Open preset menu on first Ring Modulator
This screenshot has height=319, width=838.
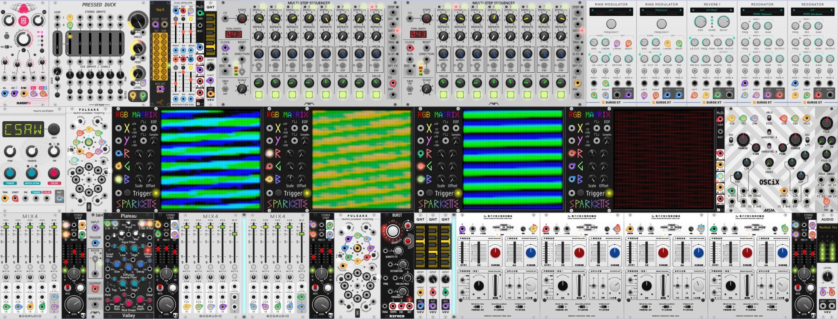pyautogui.click(x=611, y=10)
